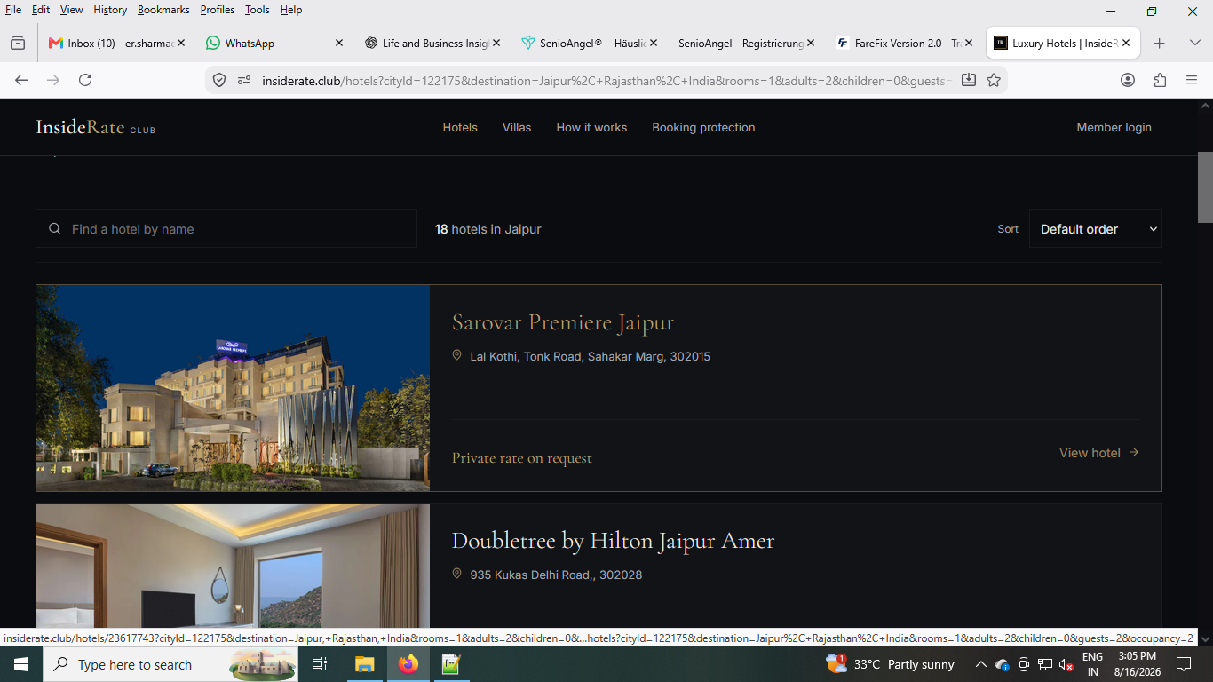Open Firefox View tab list icon
This screenshot has width=1213, height=682.
tap(18, 43)
